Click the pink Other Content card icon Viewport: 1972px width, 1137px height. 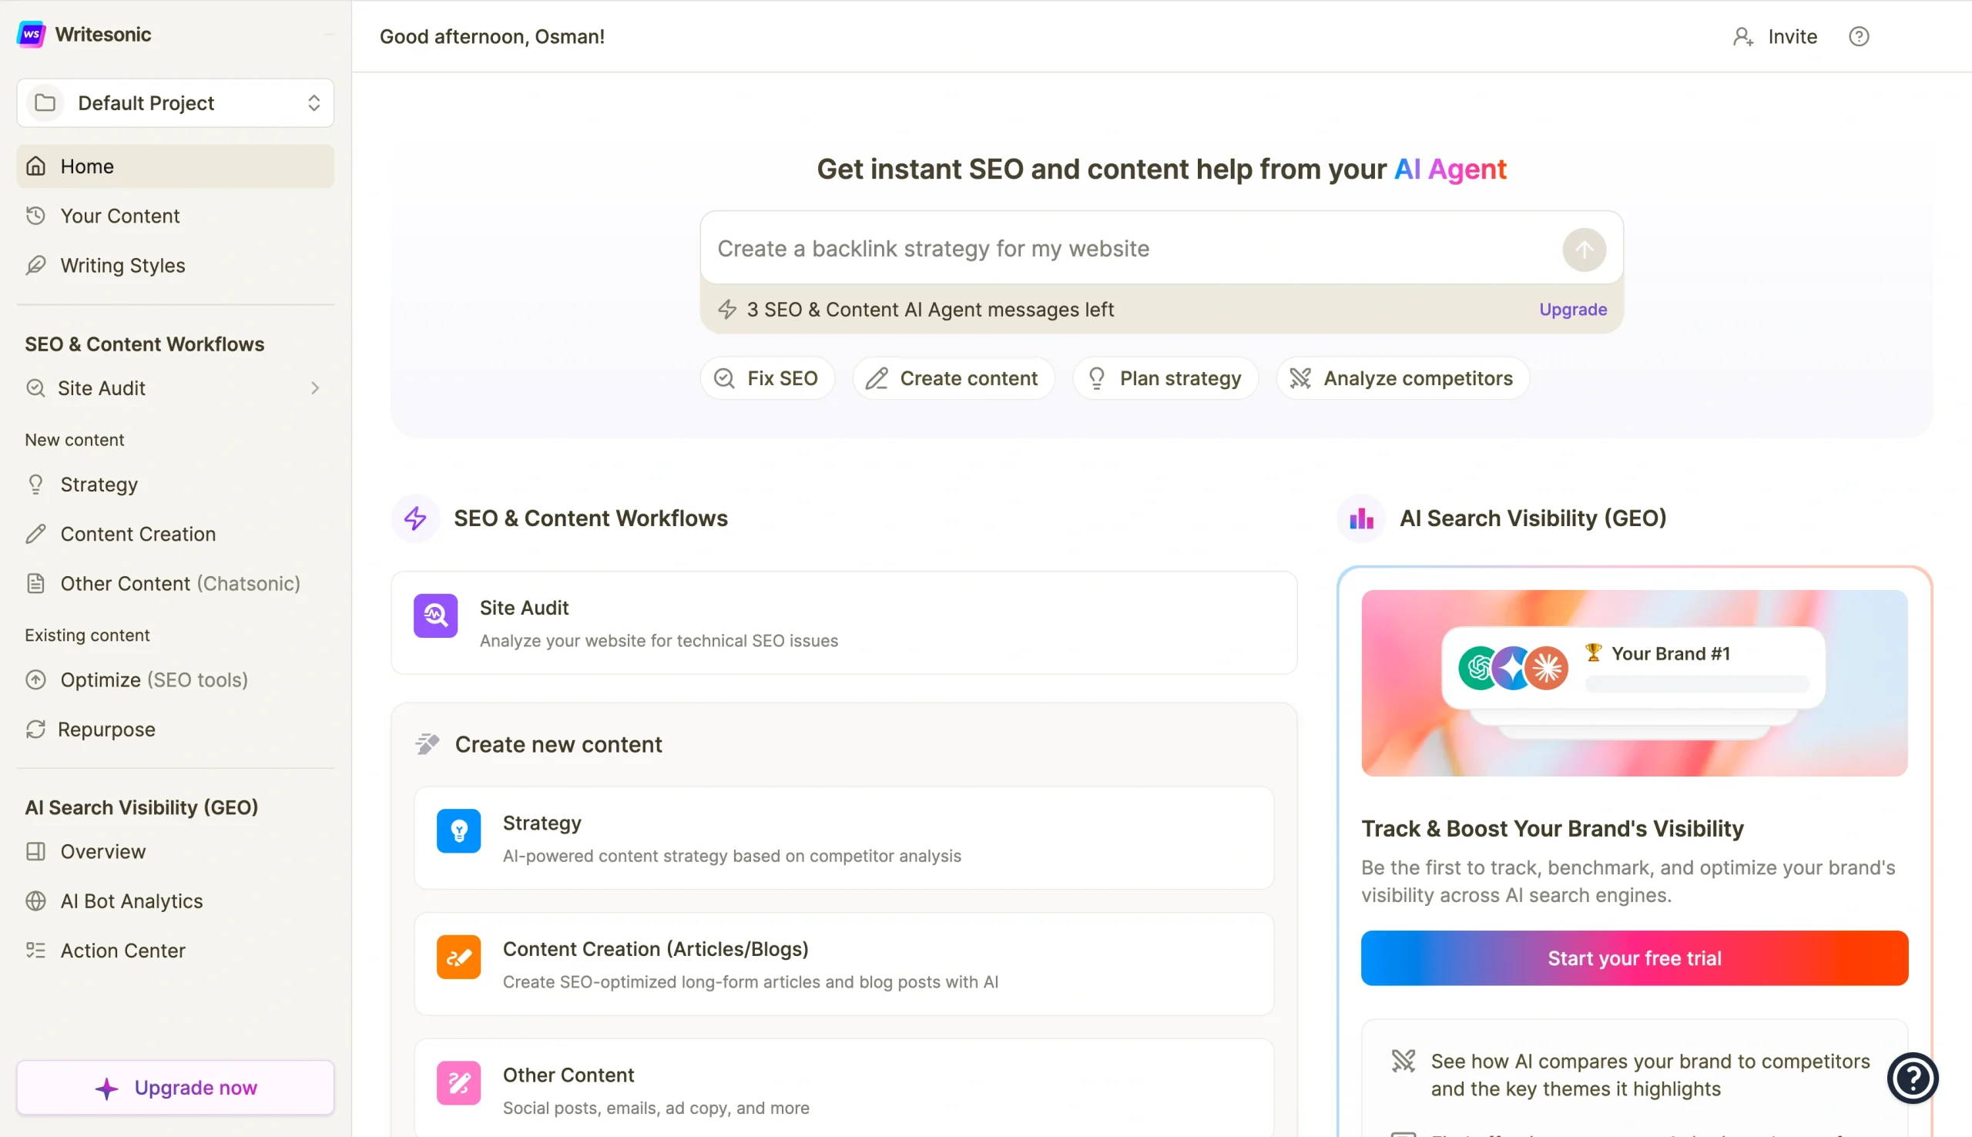(x=459, y=1083)
